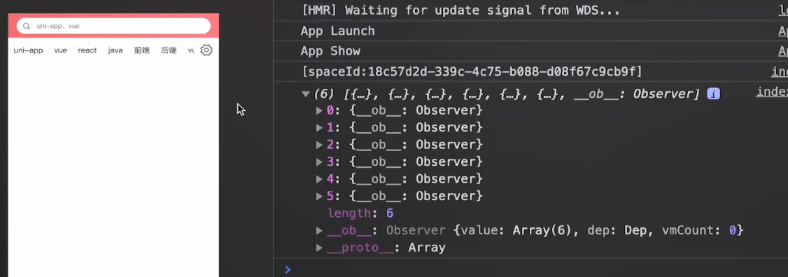Open index source link of array log

coord(772,92)
